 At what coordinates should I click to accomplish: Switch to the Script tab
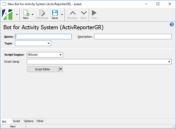pyautogui.click(x=17, y=121)
